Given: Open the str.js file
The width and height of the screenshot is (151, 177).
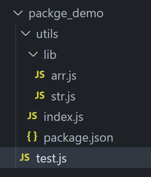Looking at the screenshot, I should click(63, 97).
